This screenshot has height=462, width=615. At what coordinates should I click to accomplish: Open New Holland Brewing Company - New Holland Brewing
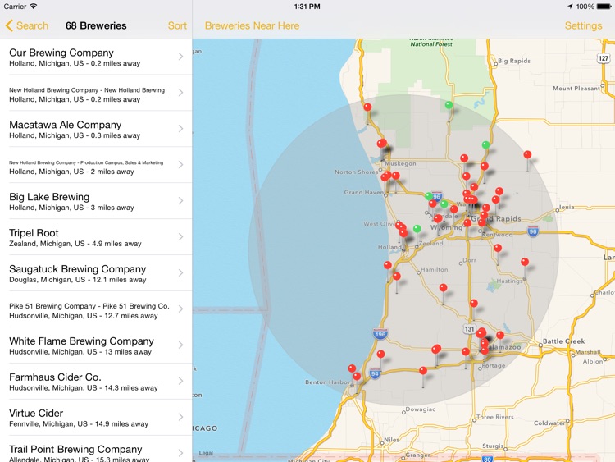click(x=96, y=93)
